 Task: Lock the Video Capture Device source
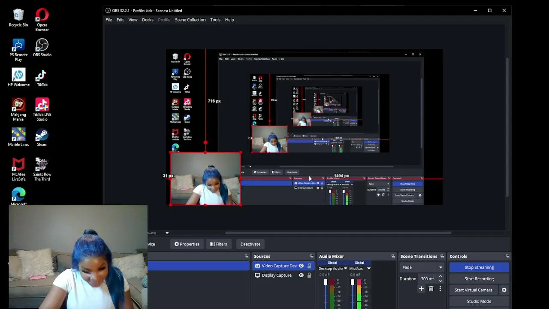[x=309, y=266]
